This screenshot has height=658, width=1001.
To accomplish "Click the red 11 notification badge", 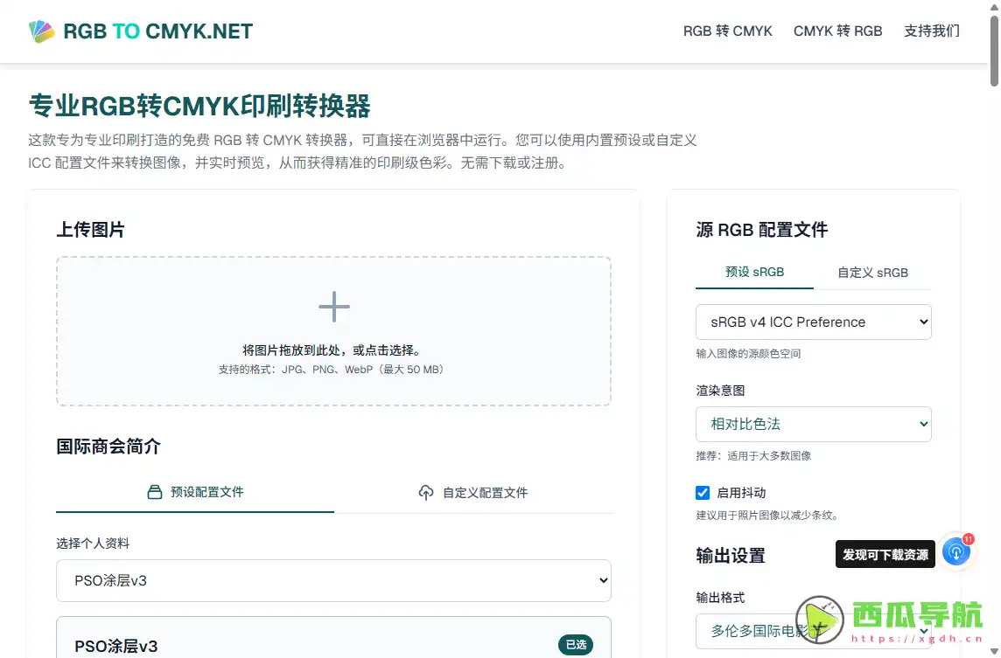I will [x=969, y=539].
